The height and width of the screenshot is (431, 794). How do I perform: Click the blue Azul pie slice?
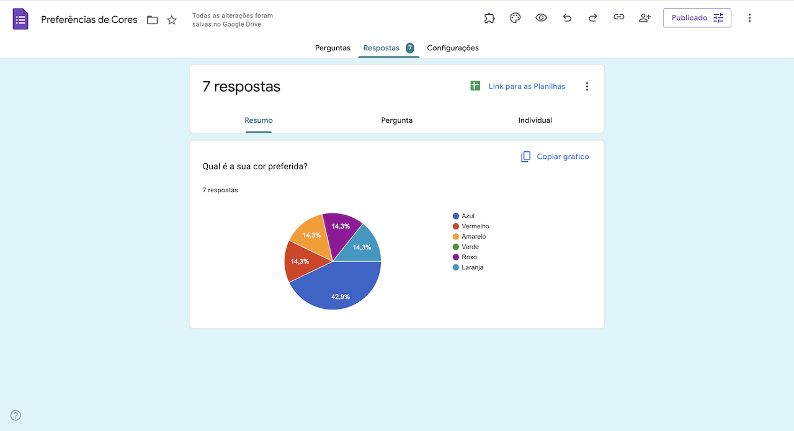tap(338, 288)
